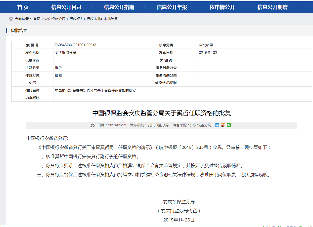Share the notice to Sina Weibo
This screenshot has width=313, height=227.
coord(223,125)
